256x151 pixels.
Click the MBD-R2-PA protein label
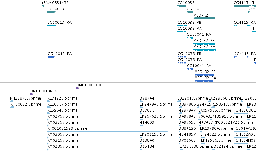(205, 78)
